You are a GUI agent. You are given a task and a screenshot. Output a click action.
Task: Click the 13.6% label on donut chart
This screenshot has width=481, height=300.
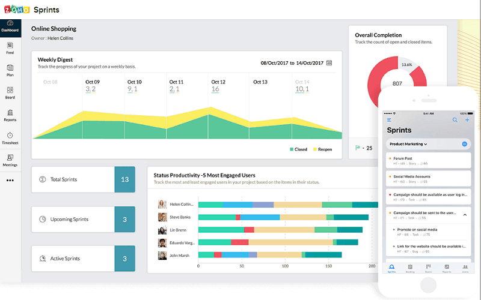click(407, 65)
